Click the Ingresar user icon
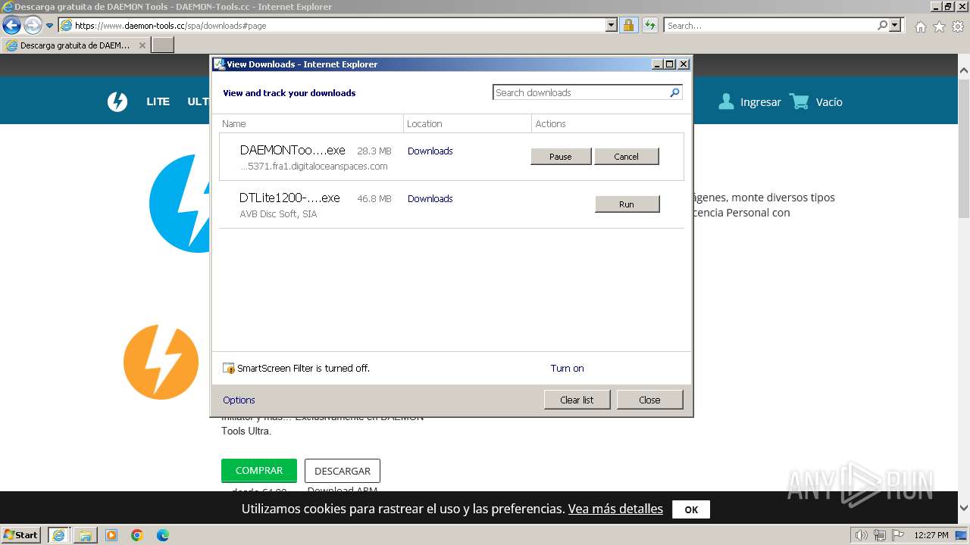Viewport: 970px width, 545px height. (x=726, y=101)
